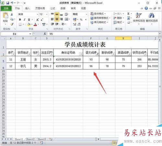Open Format as Table menu
The width and height of the screenshot is (162, 146).
pyautogui.click(x=100, y=18)
